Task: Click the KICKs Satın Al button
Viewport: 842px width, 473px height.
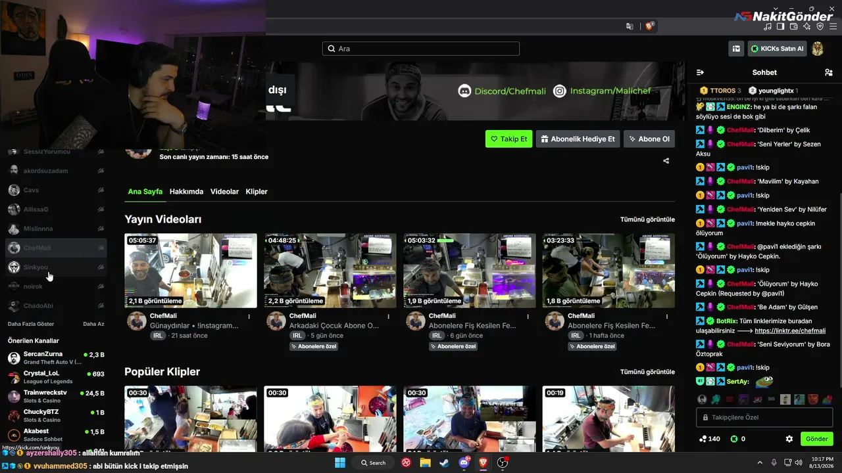Action: (x=777, y=49)
